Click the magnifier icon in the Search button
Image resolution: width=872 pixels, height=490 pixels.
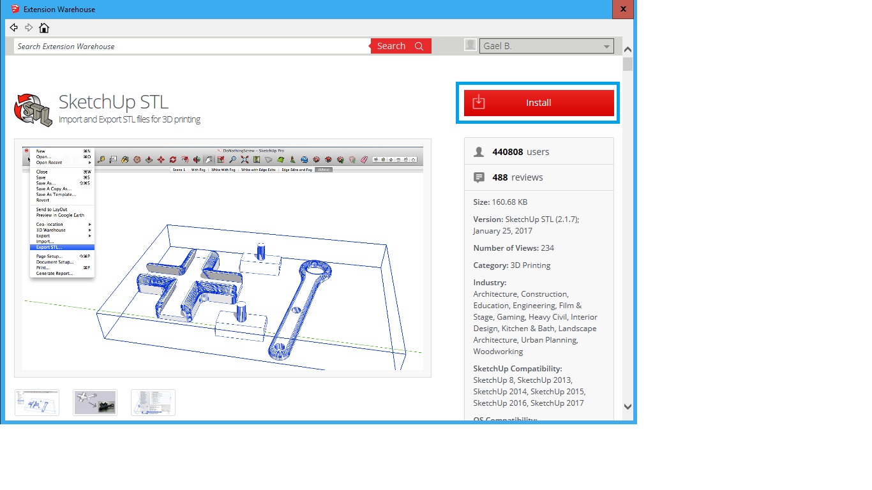coord(419,46)
